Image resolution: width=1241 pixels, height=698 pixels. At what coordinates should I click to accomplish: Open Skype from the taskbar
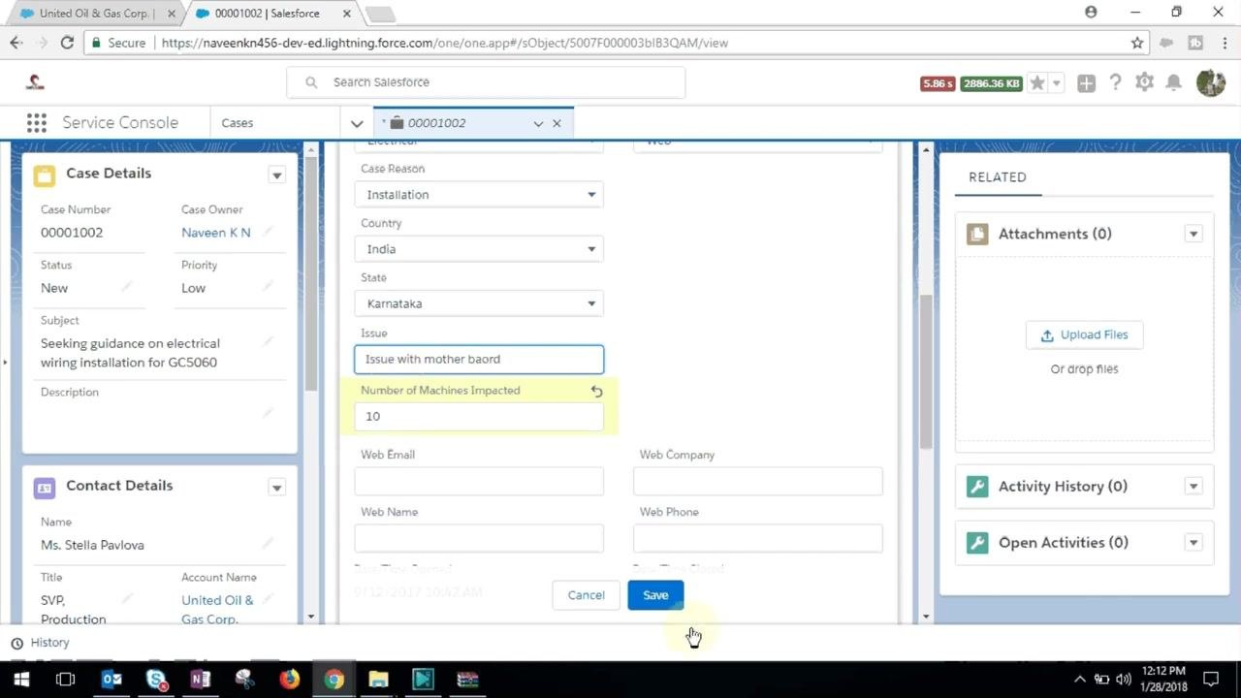click(x=156, y=679)
